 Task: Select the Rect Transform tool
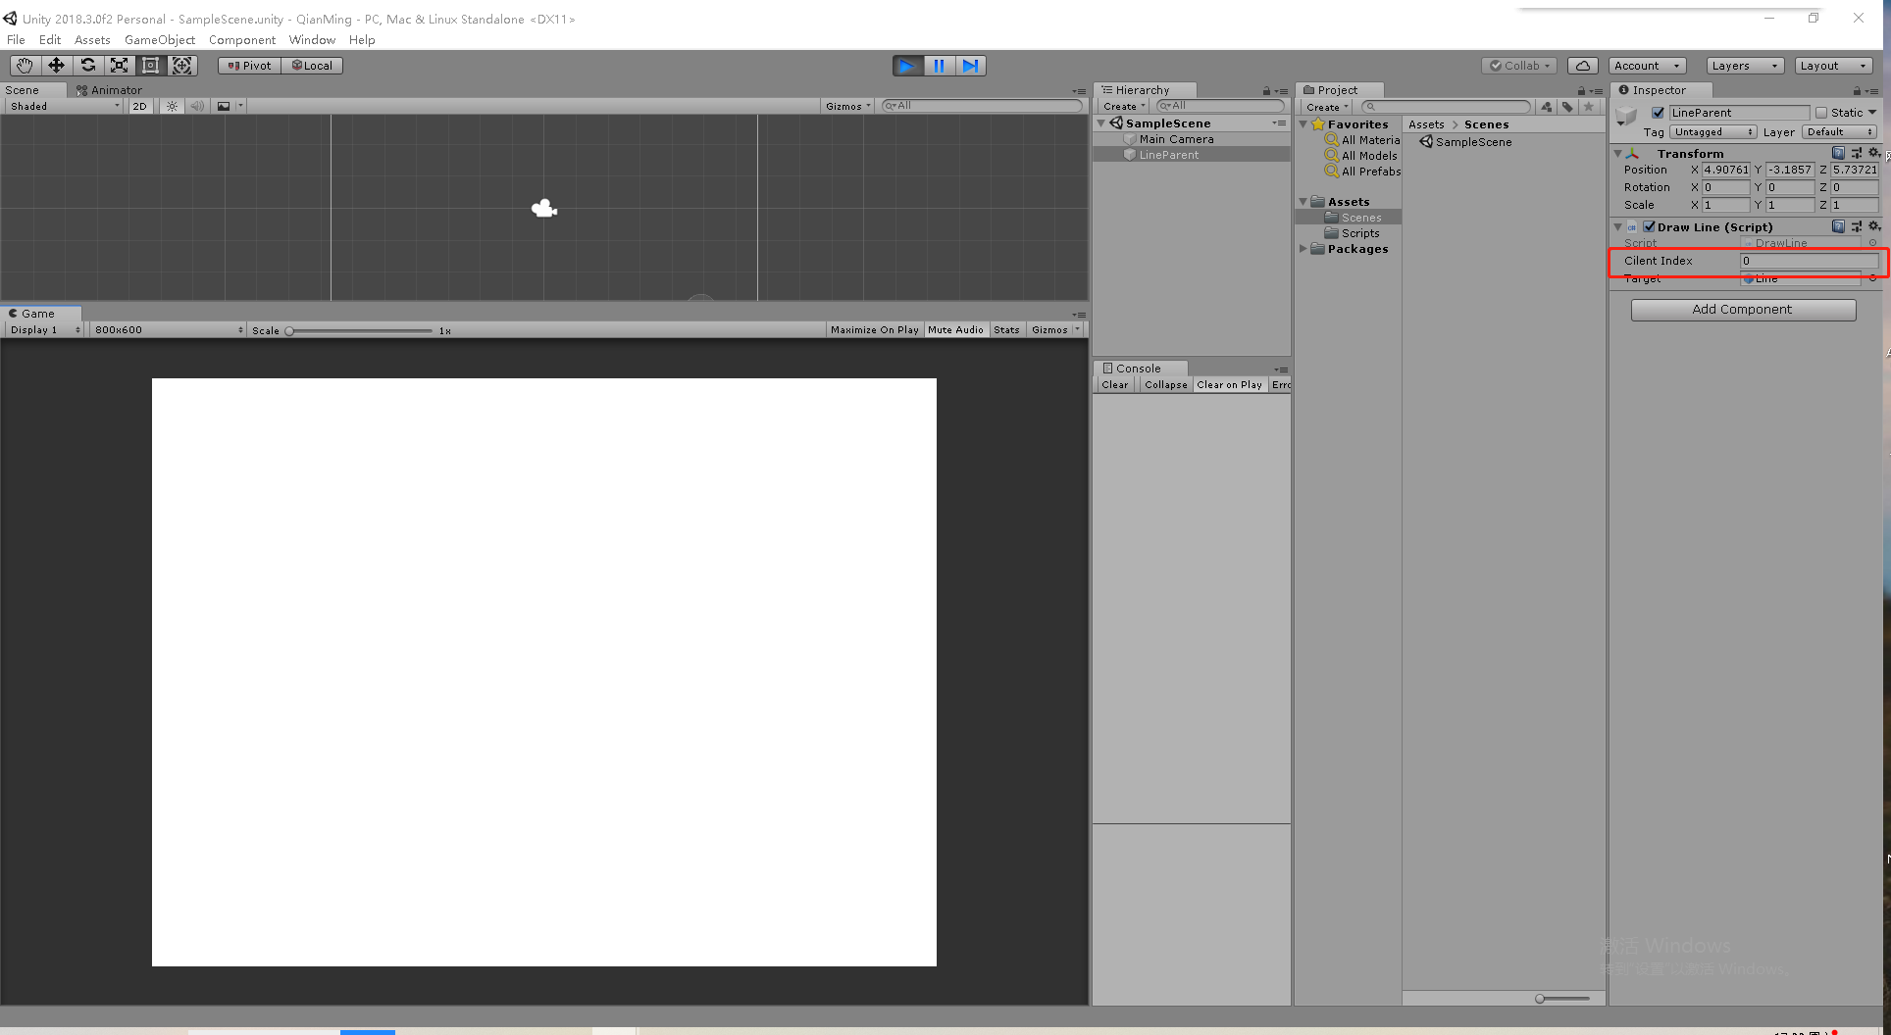coord(150,66)
